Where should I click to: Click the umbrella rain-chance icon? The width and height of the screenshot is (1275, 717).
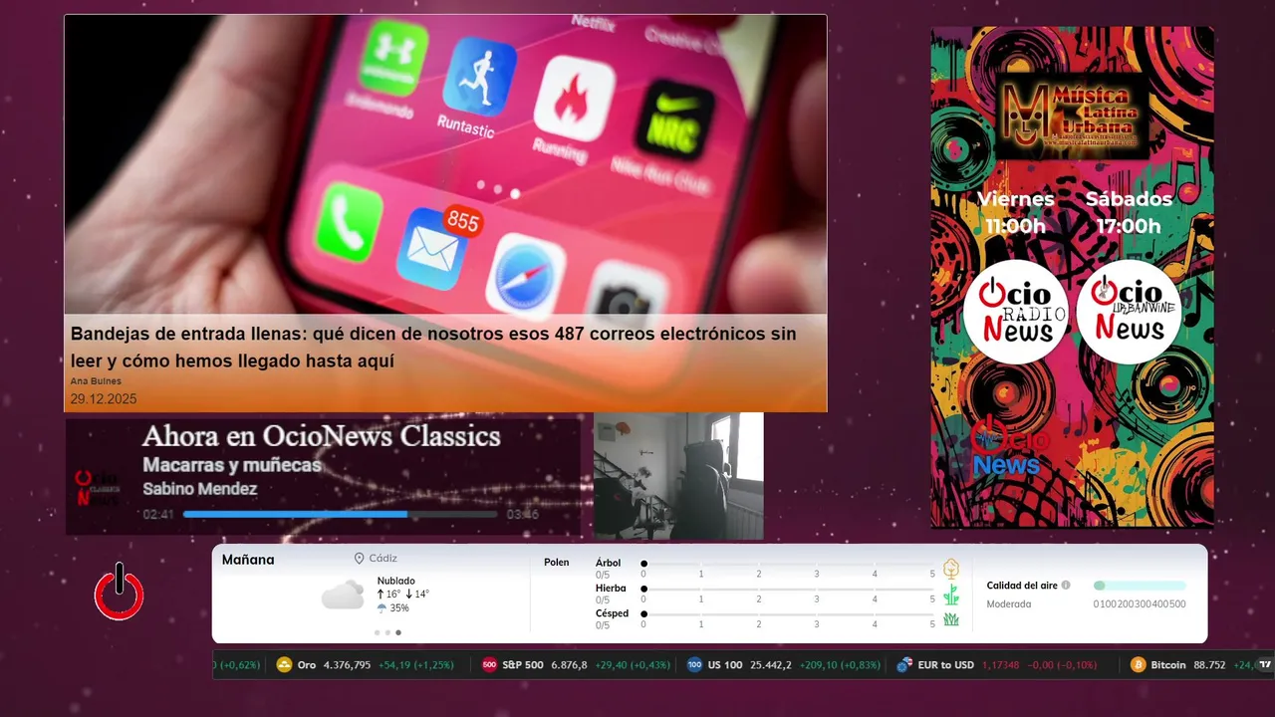tap(382, 607)
